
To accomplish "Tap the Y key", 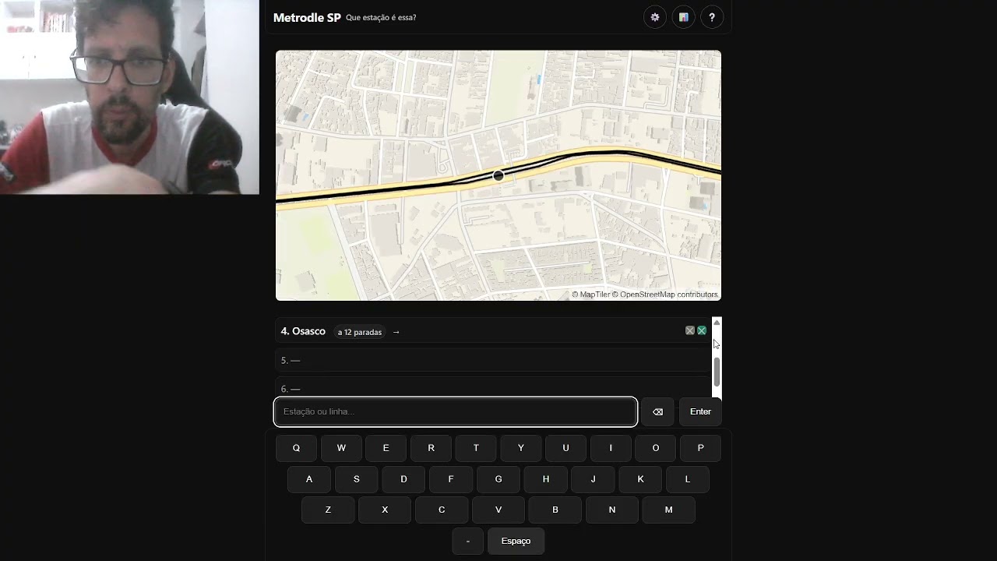I will [520, 448].
